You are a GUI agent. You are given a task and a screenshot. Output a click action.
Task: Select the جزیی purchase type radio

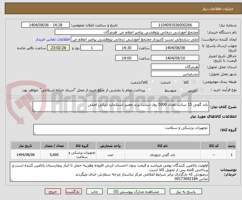tap(202, 89)
